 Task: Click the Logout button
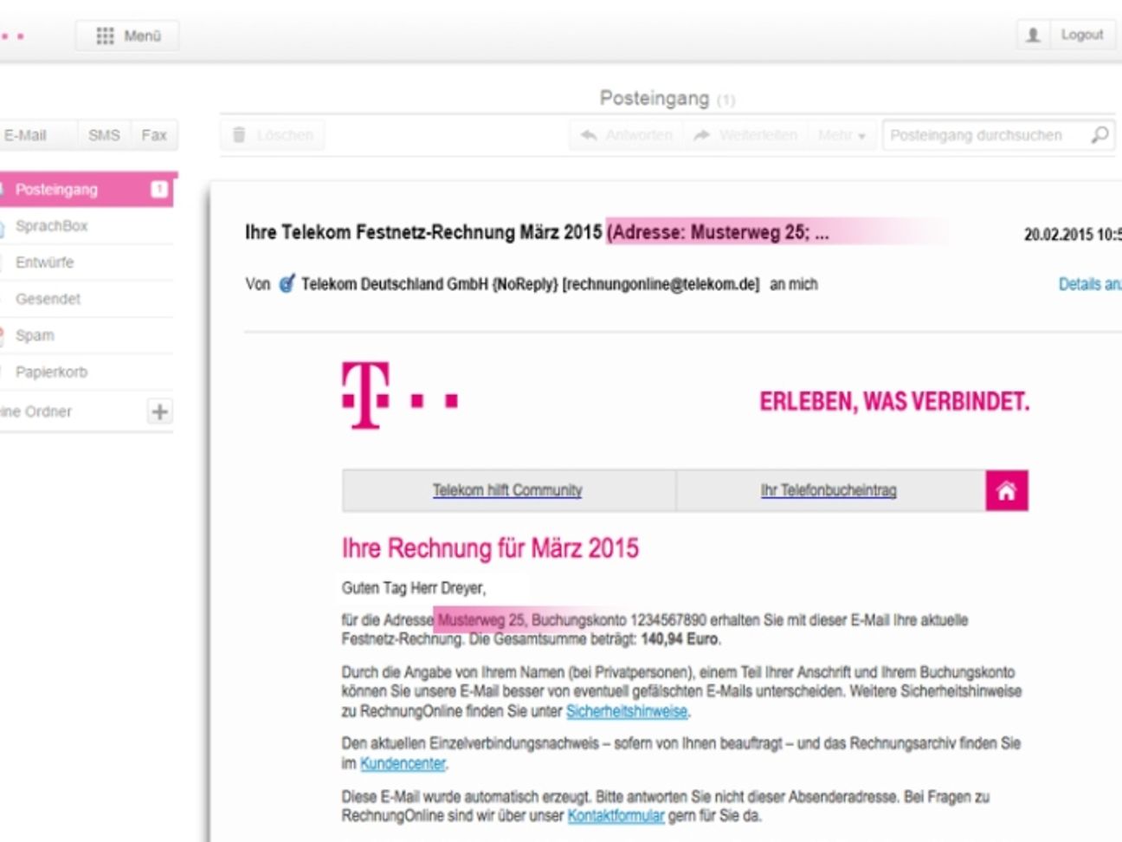click(x=1081, y=35)
